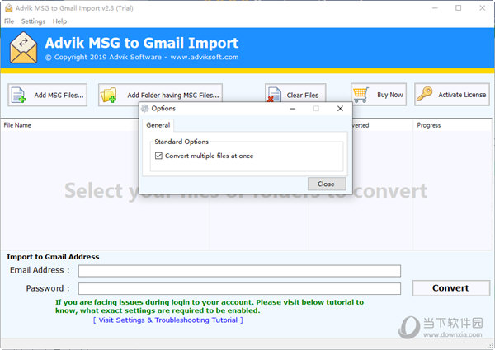Viewport: 495px width, 350px height.
Task: Click the File Name column header
Action: click(17, 125)
